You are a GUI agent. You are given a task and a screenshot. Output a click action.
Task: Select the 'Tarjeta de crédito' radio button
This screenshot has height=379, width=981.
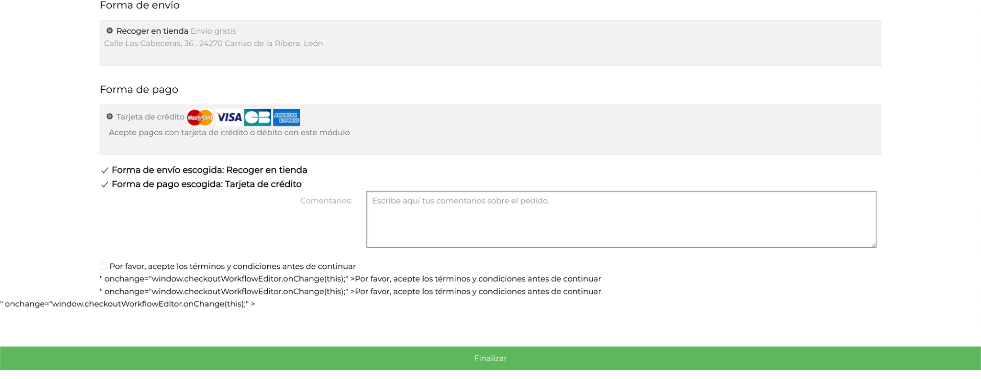click(x=109, y=117)
